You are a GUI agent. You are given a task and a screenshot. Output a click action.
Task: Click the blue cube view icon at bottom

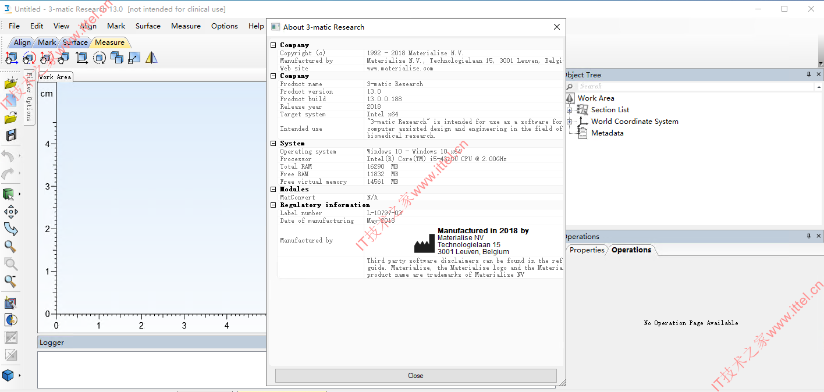(x=8, y=375)
